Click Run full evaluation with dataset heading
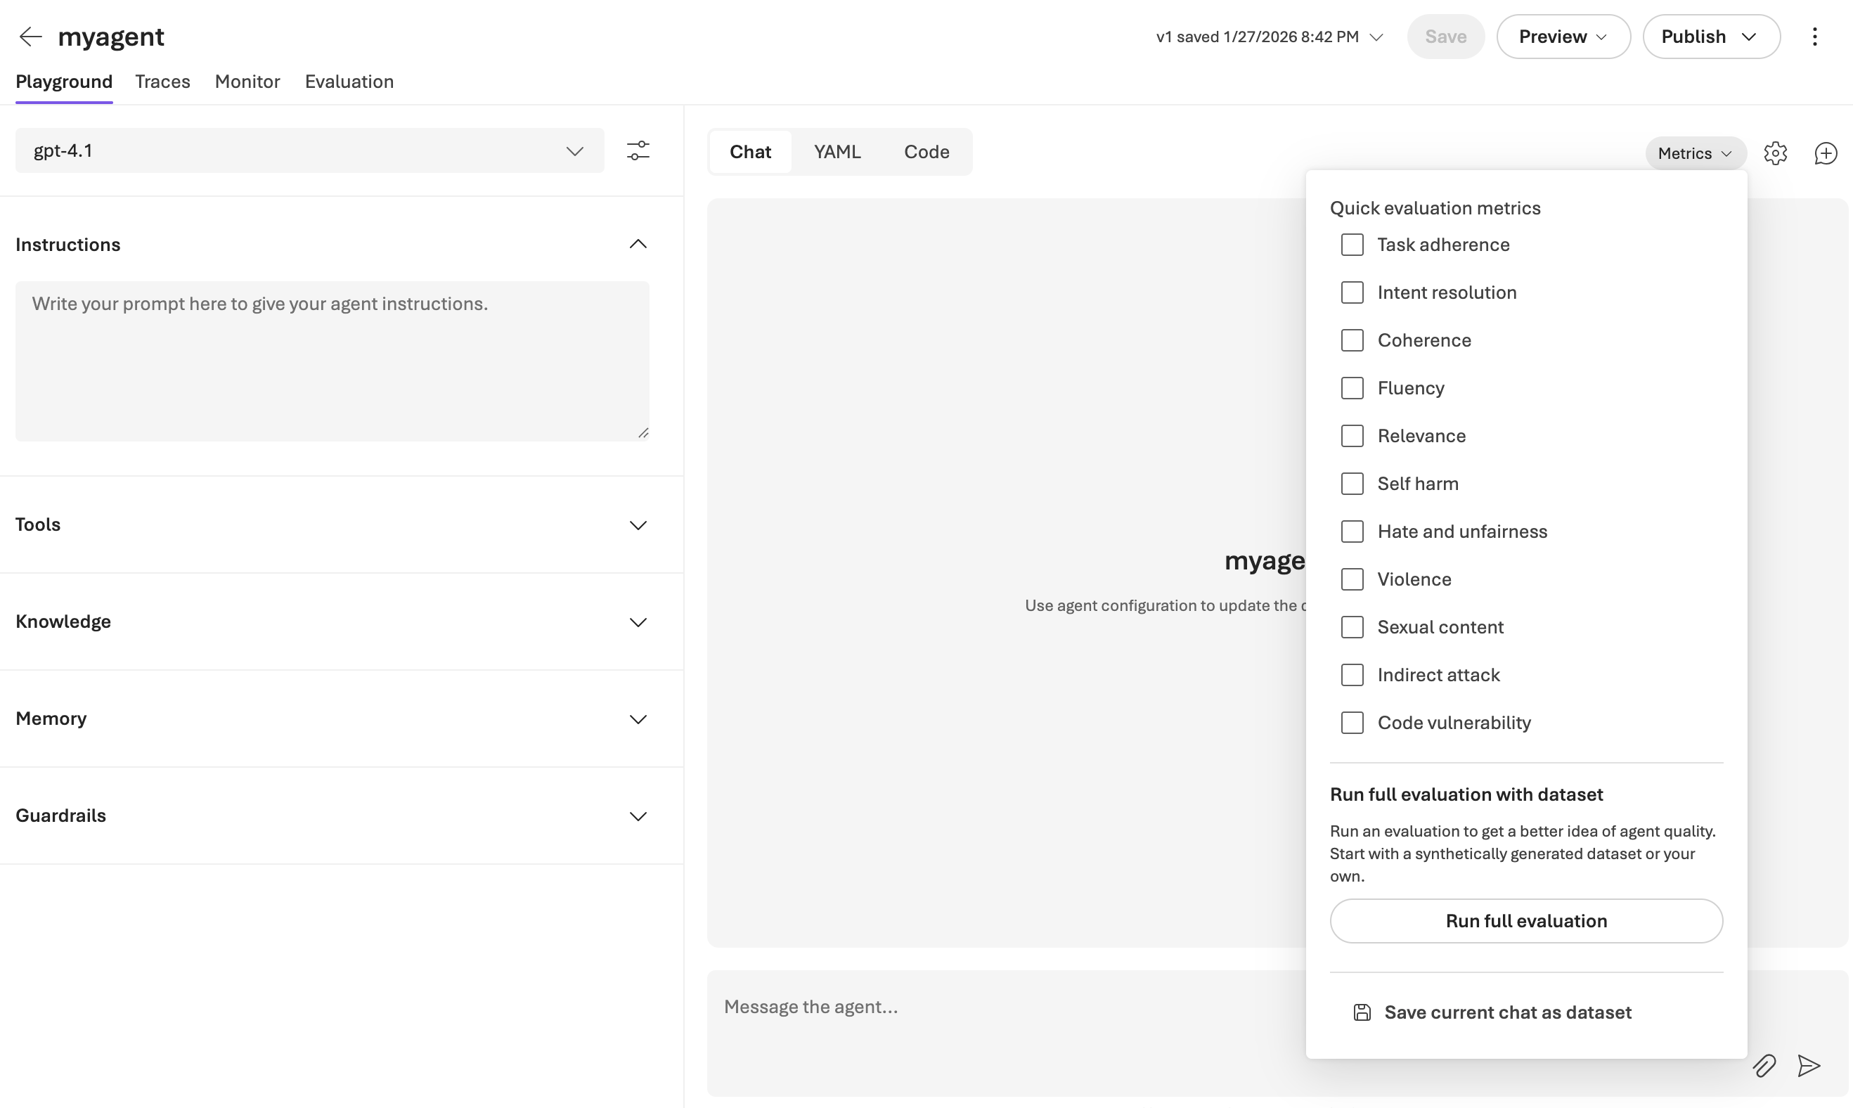This screenshot has height=1108, width=1853. click(x=1466, y=794)
